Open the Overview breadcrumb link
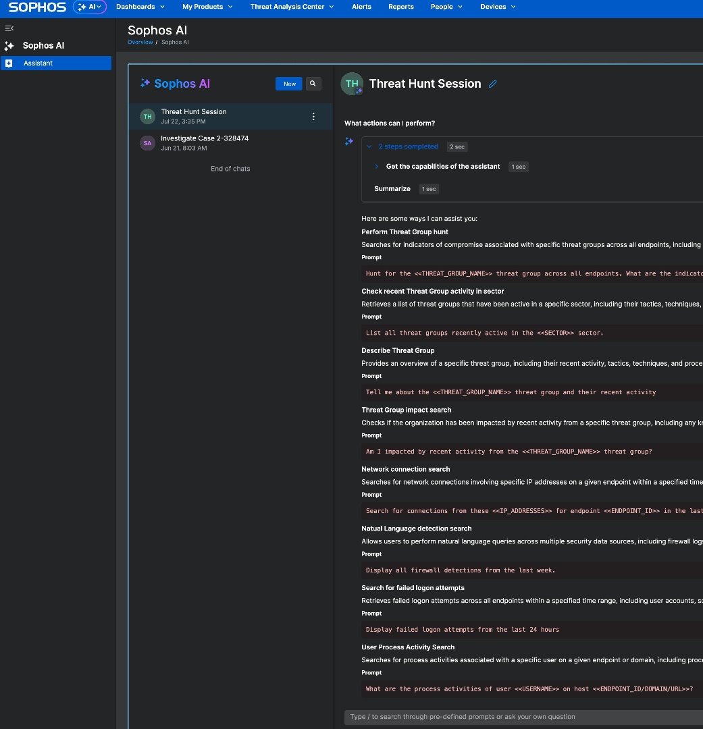The height and width of the screenshot is (729, 703). (140, 42)
